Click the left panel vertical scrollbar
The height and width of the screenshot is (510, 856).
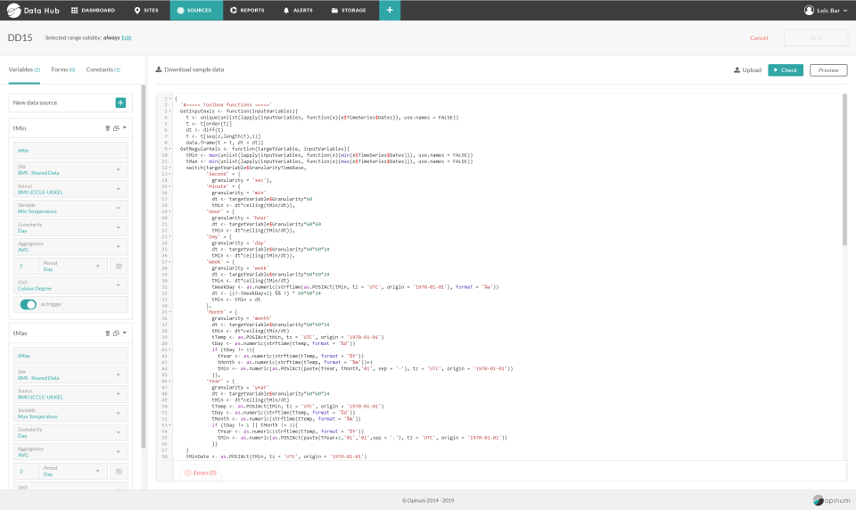(143, 266)
